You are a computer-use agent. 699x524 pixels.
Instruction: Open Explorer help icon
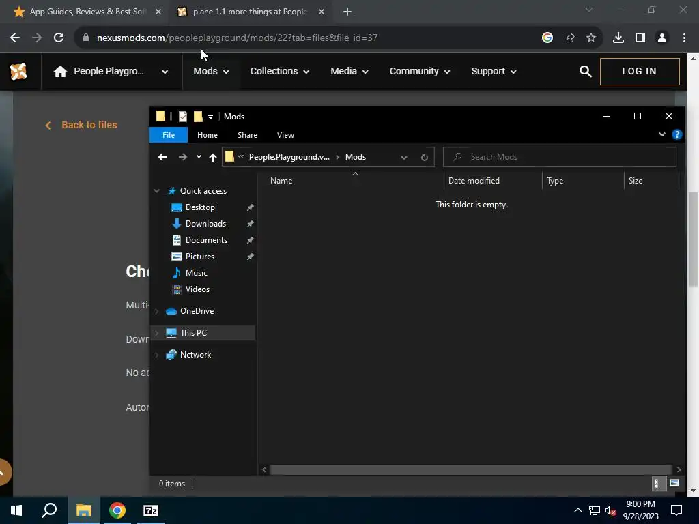point(676,134)
